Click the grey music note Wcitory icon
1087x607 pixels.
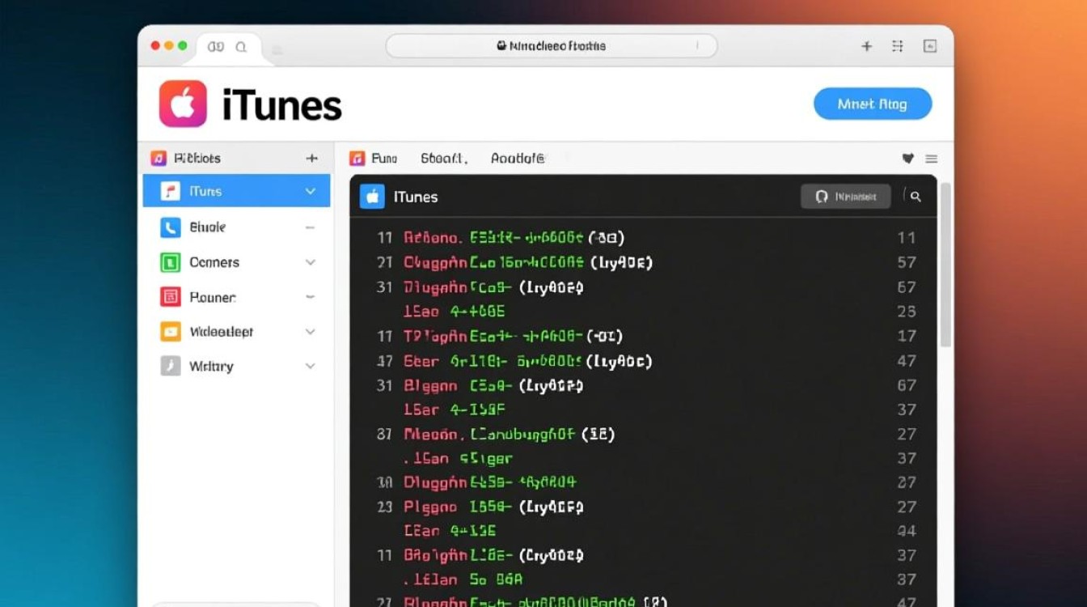click(x=170, y=366)
